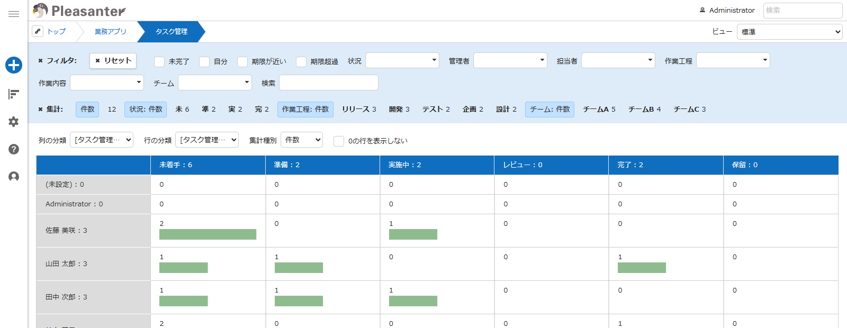Click the チームC 3 aggregation item

(689, 110)
